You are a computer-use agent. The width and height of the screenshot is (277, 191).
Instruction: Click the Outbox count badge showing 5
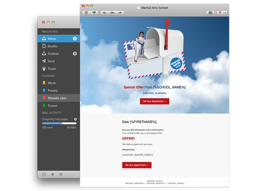click(x=75, y=53)
